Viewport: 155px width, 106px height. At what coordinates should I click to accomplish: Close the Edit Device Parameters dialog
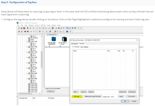[137, 40]
